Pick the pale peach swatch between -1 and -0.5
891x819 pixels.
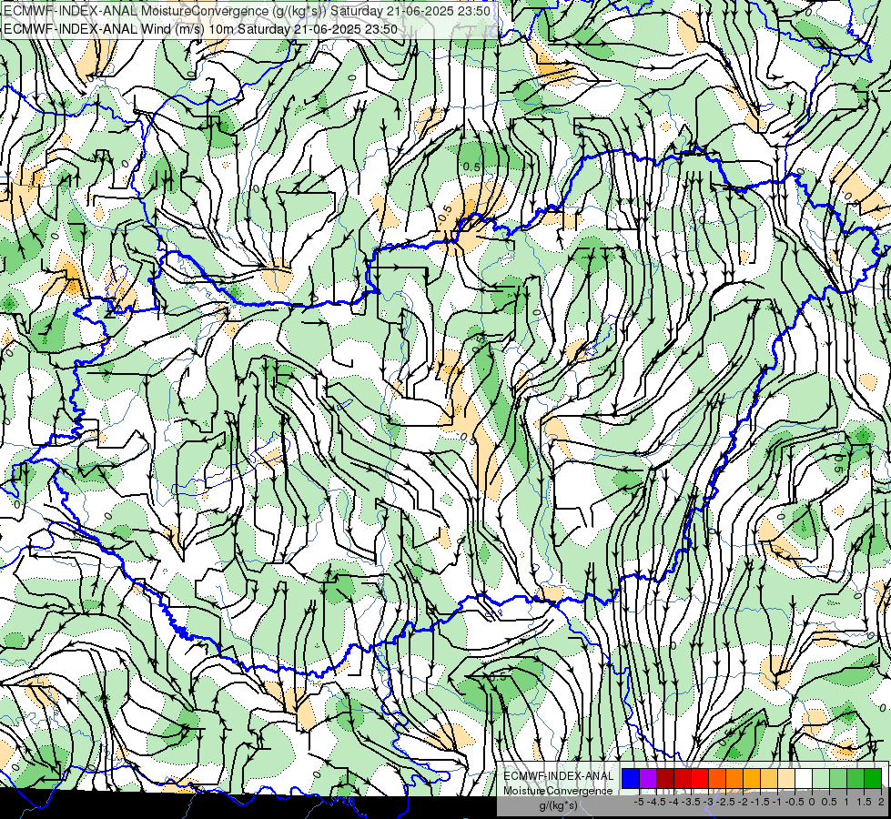click(786, 779)
